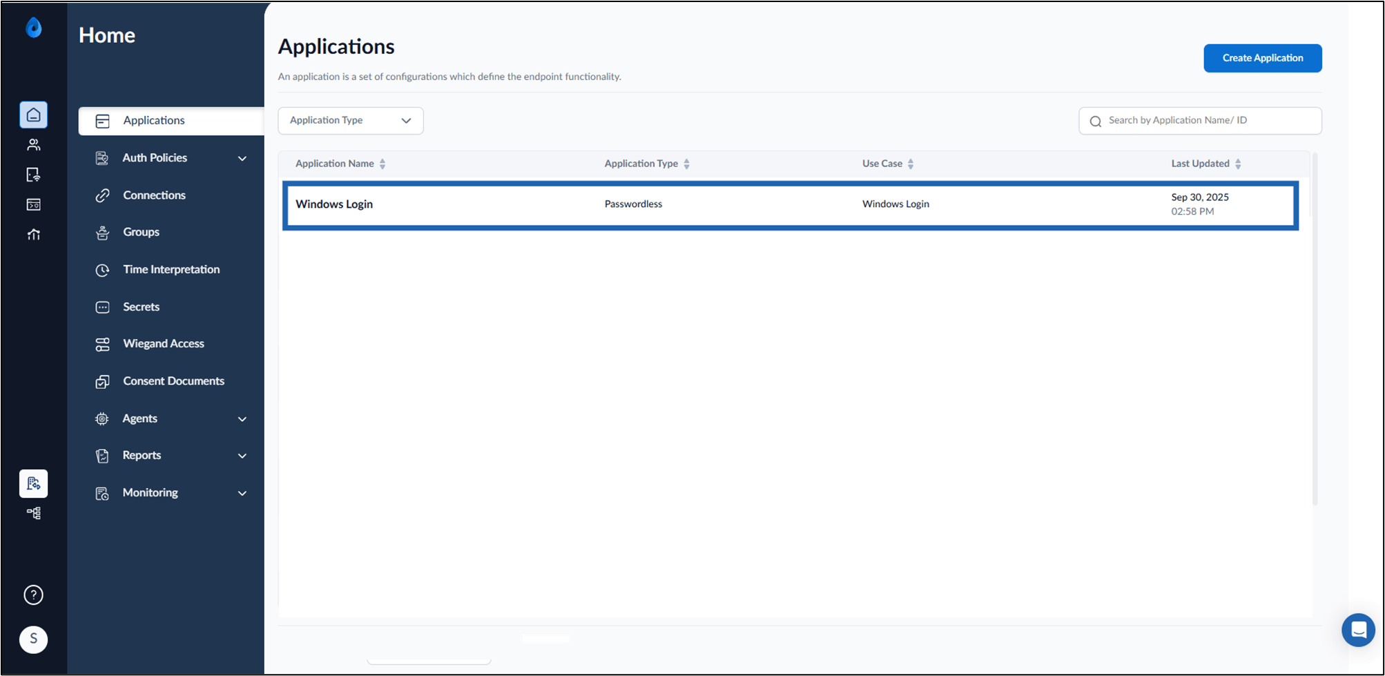
Task: Select Applications in the sidebar
Action: click(x=171, y=121)
